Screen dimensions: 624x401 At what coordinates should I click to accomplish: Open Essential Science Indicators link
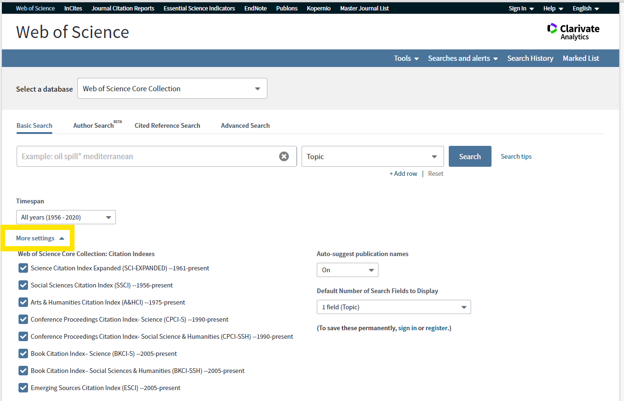(199, 9)
